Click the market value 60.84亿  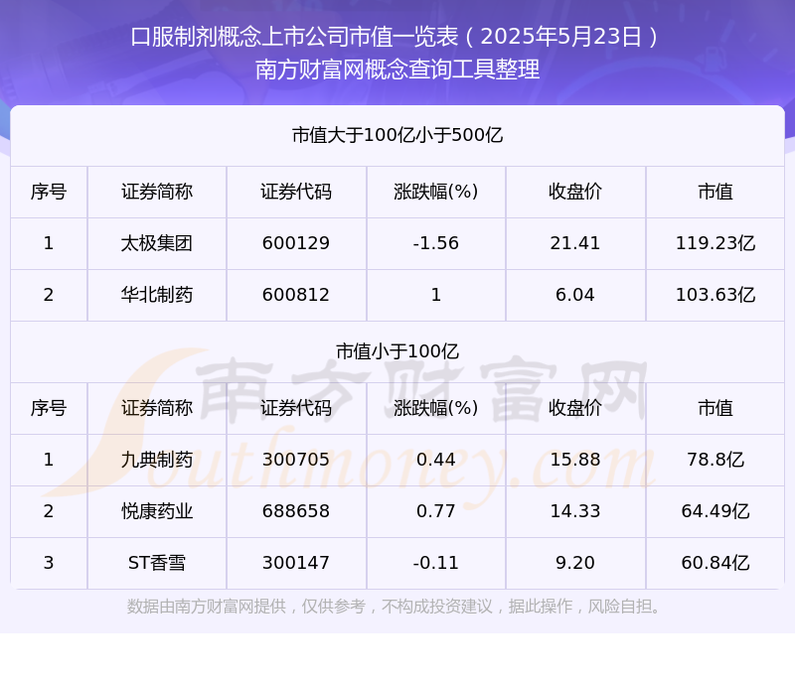click(715, 563)
